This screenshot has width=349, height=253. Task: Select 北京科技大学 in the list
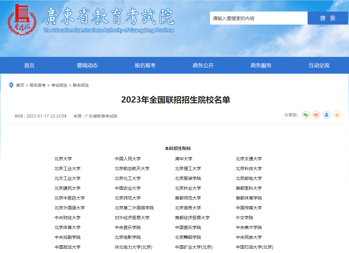tap(249, 169)
